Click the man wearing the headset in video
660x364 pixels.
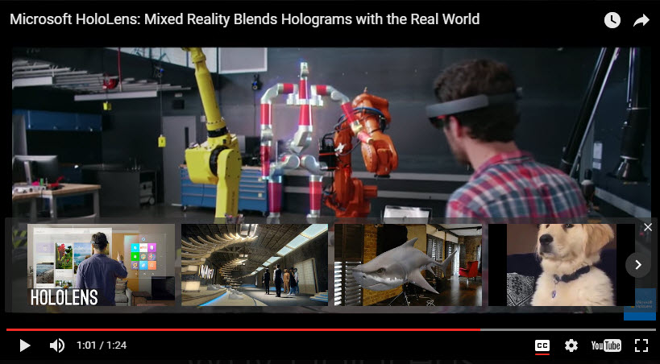click(508, 145)
